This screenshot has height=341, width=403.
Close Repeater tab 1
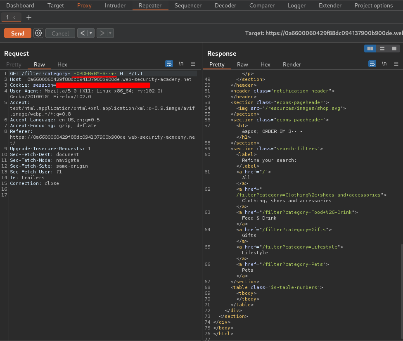coord(14,17)
